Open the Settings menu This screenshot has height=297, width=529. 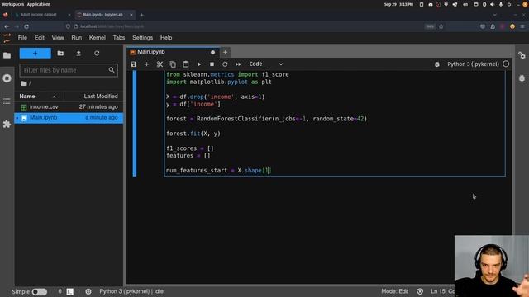point(142,38)
